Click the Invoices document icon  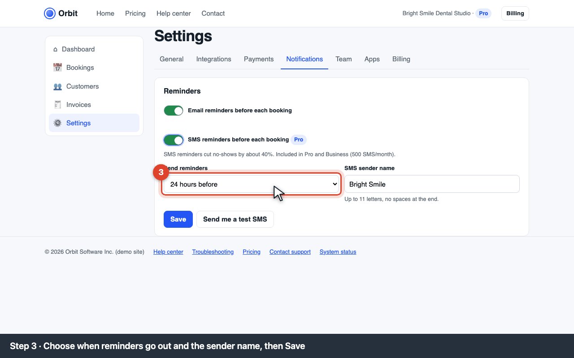57,105
